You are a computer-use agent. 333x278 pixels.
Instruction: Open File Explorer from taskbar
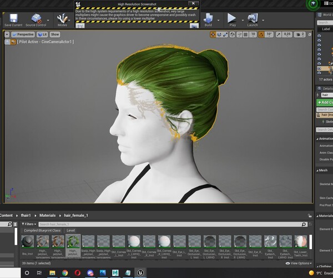52,272
